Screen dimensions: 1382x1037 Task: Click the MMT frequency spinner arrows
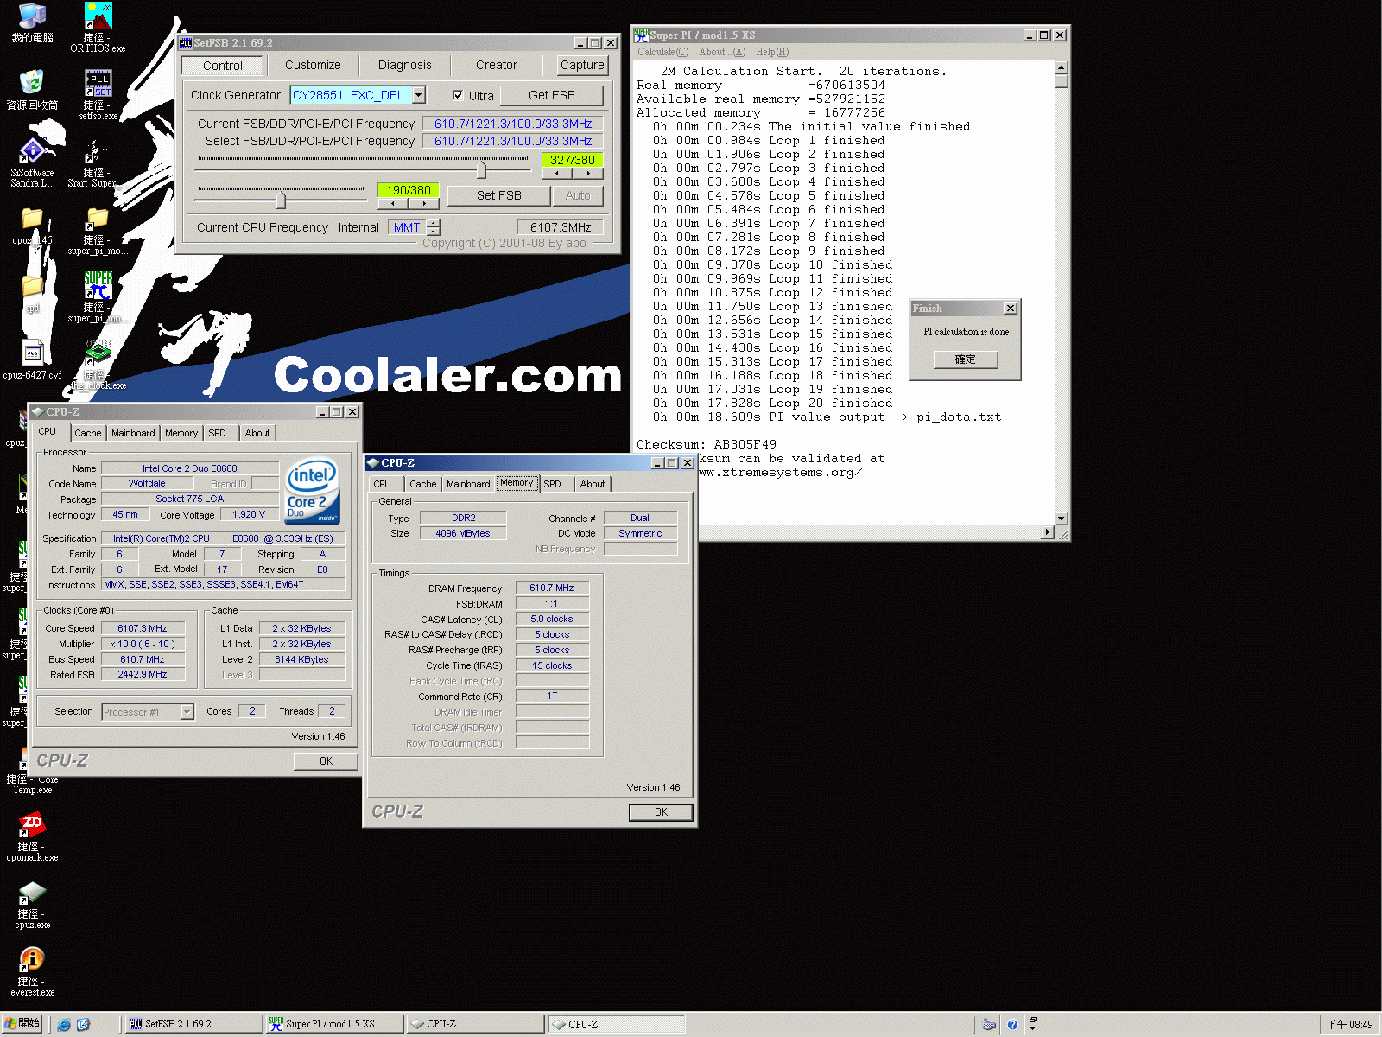pos(434,227)
